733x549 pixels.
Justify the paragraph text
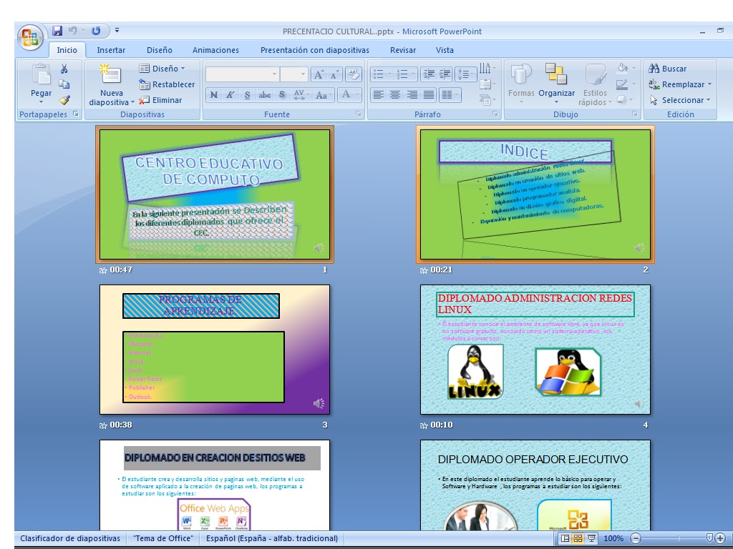tap(429, 95)
